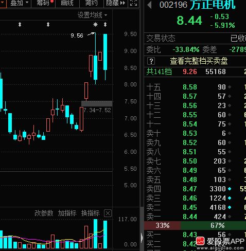Click the sun-shaped event marker above the candlesticks
The width and height of the screenshot is (246, 251).
(95, 25)
